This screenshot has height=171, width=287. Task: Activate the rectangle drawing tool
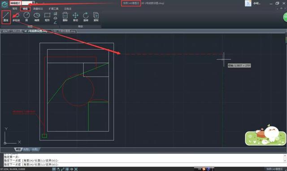pos(47,17)
